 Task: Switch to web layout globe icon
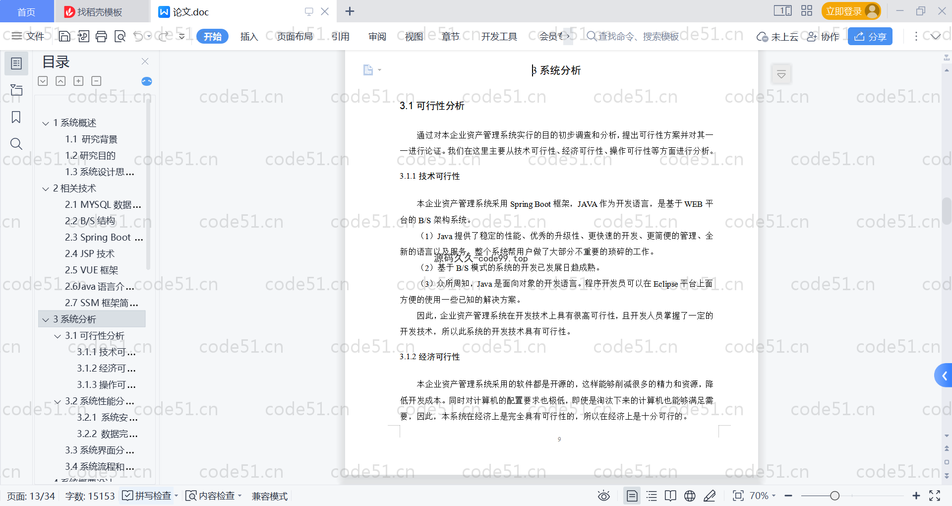pyautogui.click(x=690, y=496)
